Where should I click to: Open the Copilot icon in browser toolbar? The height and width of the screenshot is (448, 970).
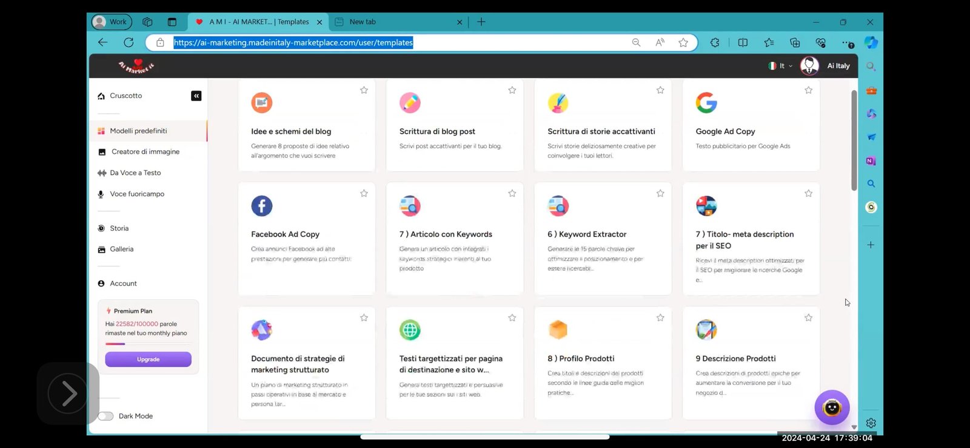point(871,42)
